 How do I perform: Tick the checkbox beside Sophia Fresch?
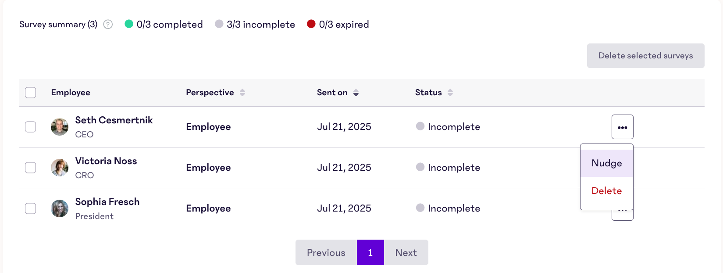(x=31, y=208)
